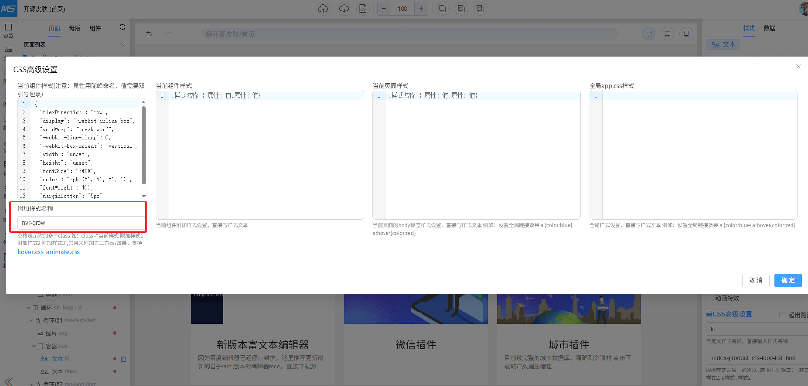Collapse the 循环 ms-loop-list tree node

(29, 308)
